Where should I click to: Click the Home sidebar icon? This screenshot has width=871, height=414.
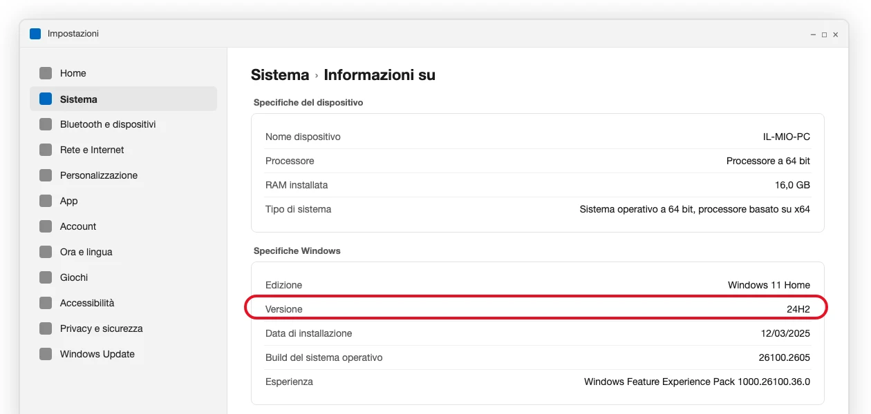coord(46,73)
